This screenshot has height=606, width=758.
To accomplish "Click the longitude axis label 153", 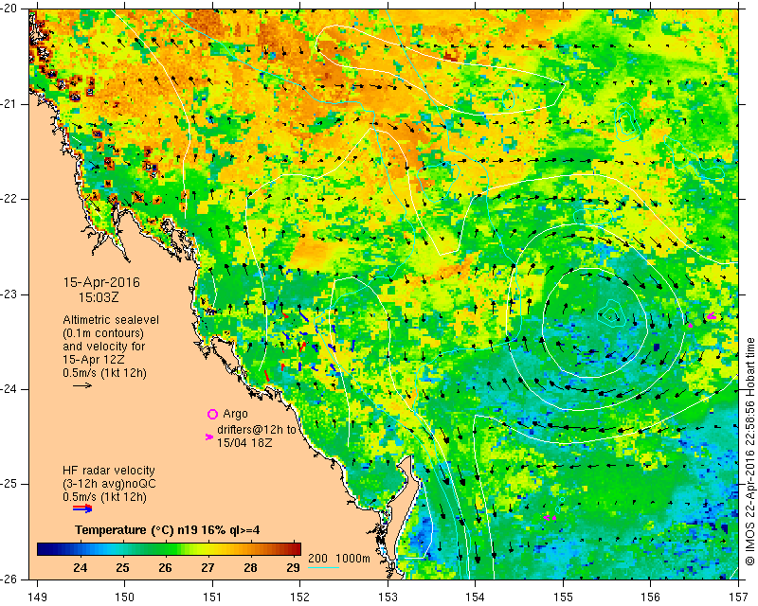I will 388,597.
